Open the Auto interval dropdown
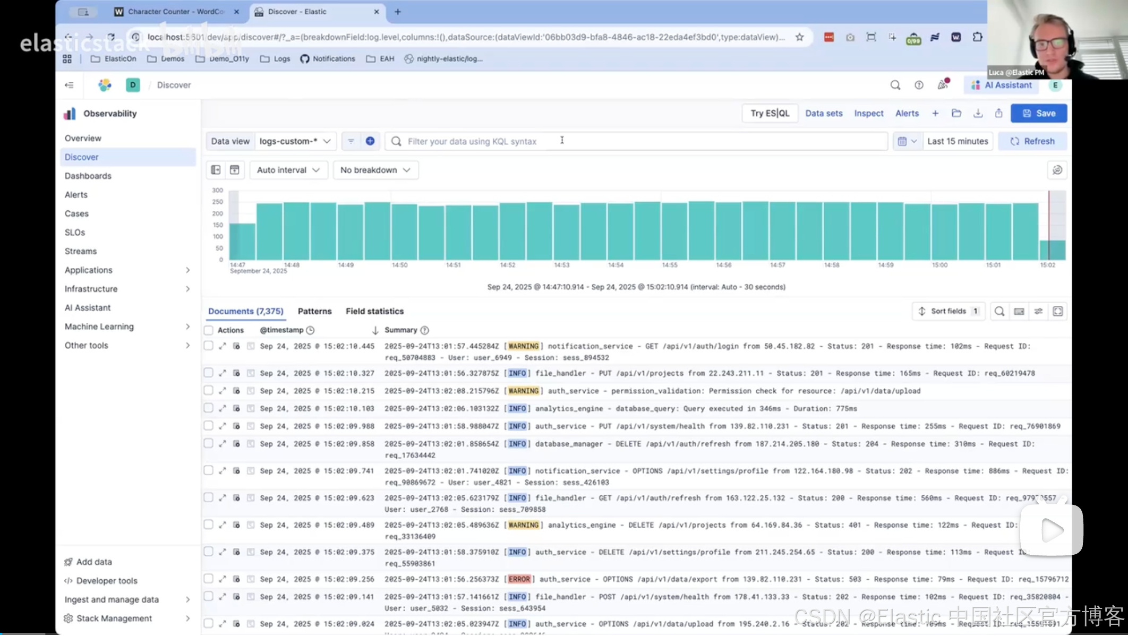Viewport: 1128px width, 636px height. pos(288,170)
